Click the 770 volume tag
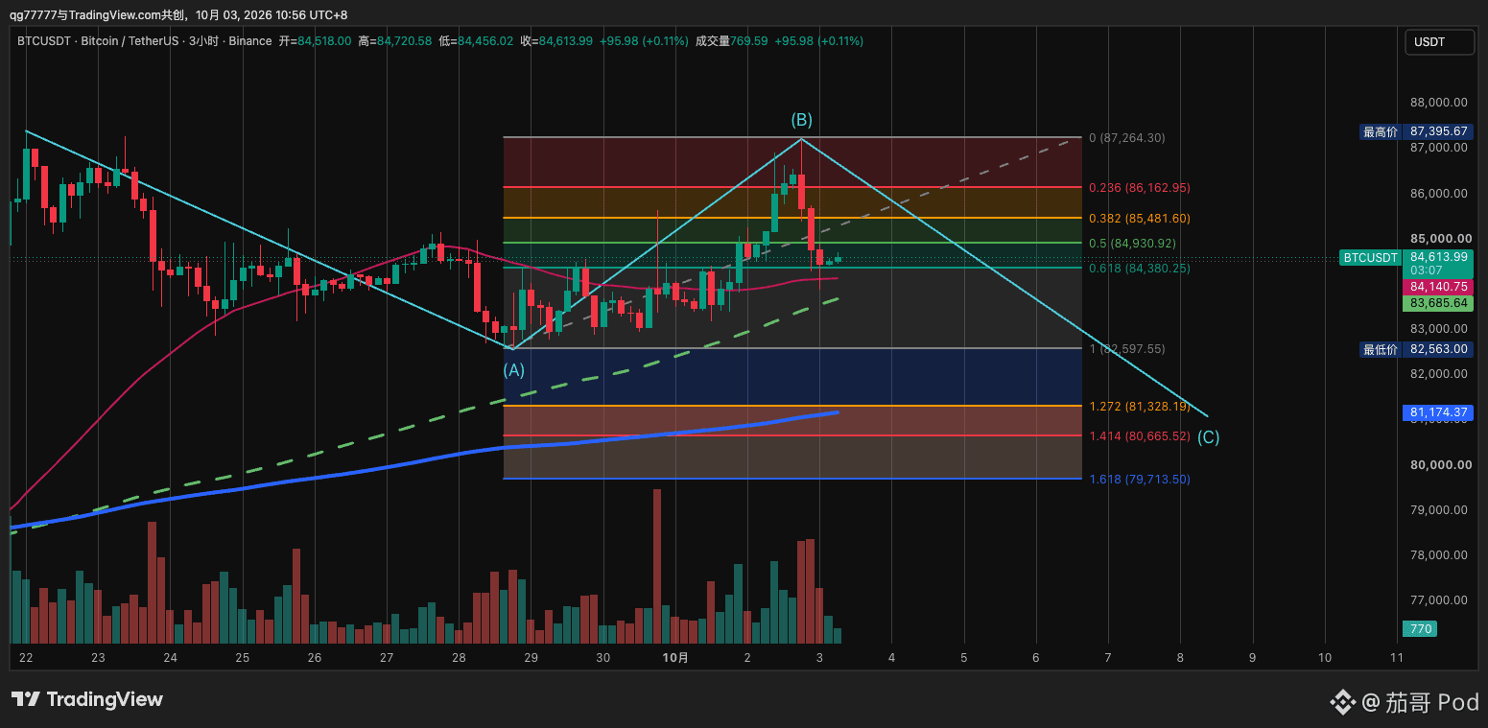The height and width of the screenshot is (728, 1488). point(1421,629)
